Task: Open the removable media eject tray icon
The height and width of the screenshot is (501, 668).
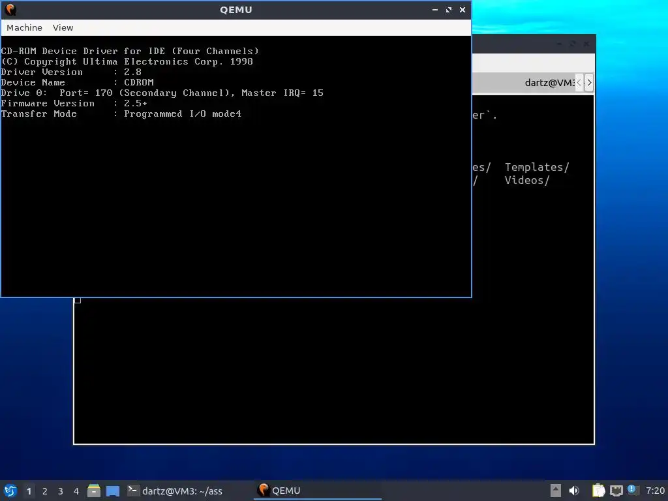Action: tap(556, 491)
